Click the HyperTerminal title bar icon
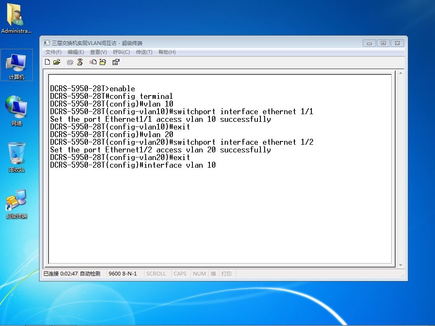 [46, 43]
